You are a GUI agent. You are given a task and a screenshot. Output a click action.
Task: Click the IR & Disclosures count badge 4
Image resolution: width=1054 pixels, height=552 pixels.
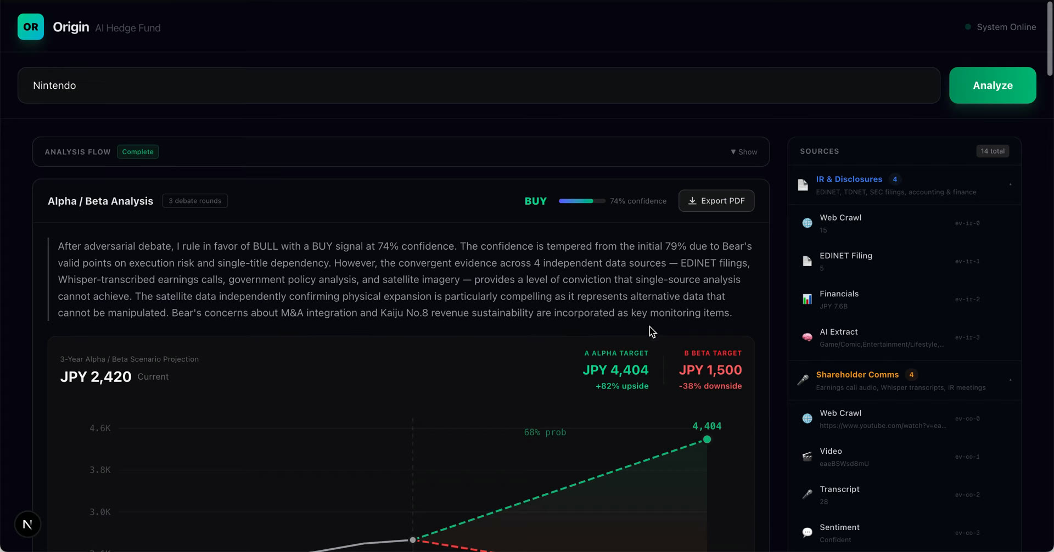(895, 179)
